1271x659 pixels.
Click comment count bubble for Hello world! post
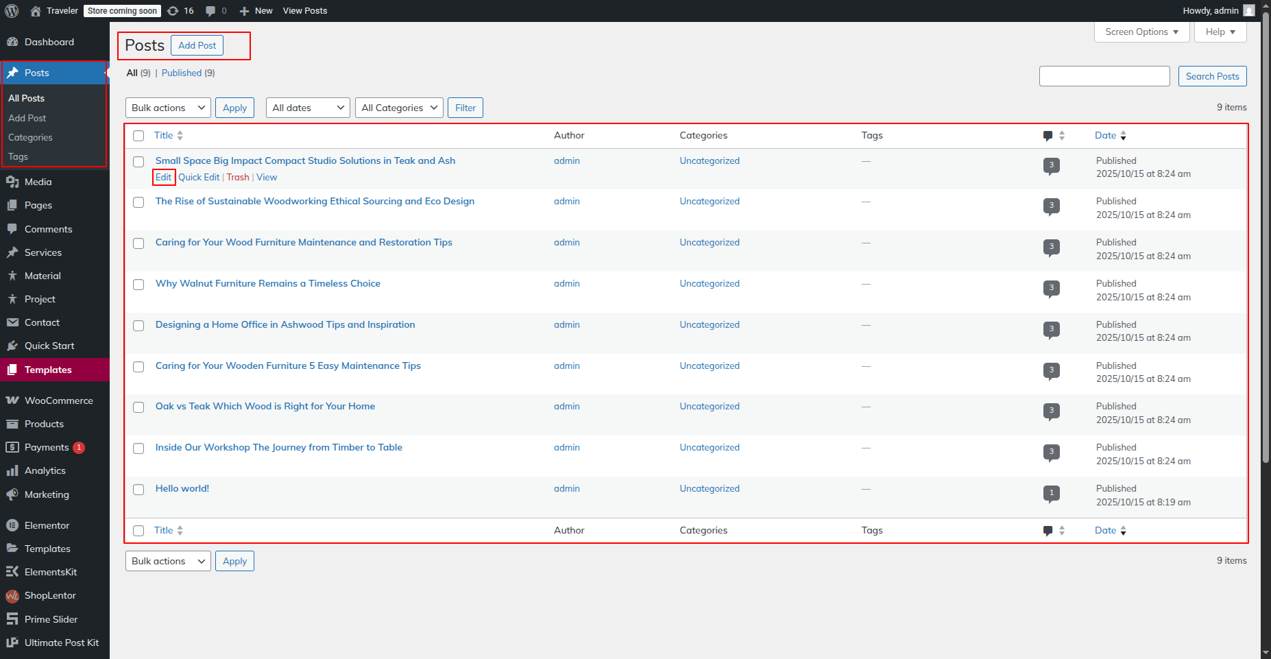pyautogui.click(x=1051, y=492)
